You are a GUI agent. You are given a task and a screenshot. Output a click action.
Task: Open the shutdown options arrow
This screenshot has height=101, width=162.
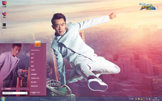click(39, 93)
